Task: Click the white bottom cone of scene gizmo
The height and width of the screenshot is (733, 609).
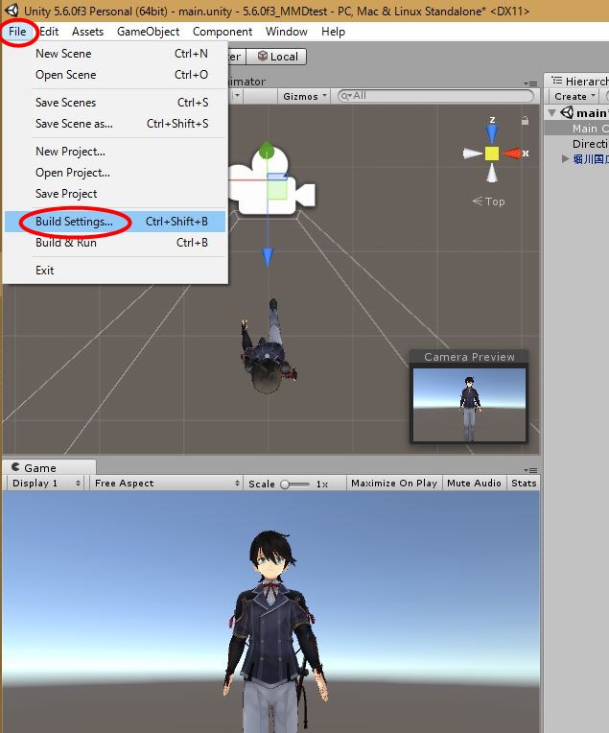Action: 492,173
